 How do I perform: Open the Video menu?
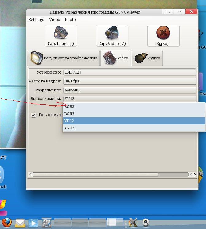point(54,20)
